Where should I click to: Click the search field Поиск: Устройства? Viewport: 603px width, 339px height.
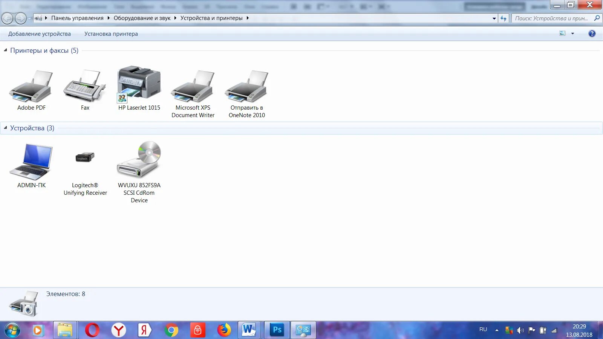pyautogui.click(x=551, y=18)
